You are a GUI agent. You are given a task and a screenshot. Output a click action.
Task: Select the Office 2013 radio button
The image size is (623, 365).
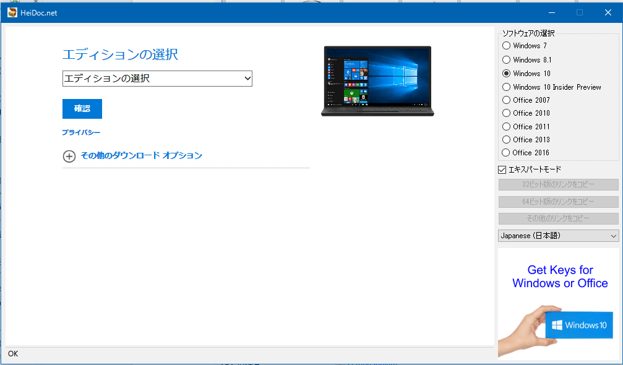pos(506,140)
